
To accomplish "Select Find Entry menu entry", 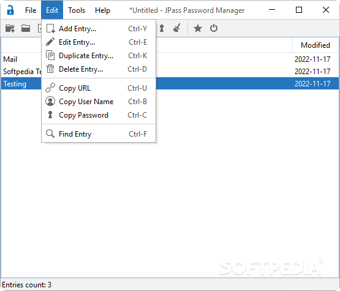I will pos(99,134).
